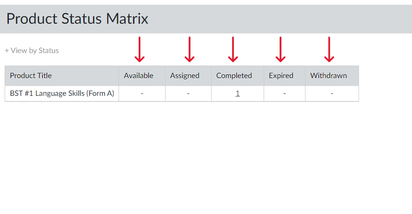Click the Expired cell dash for BST #1

click(285, 94)
